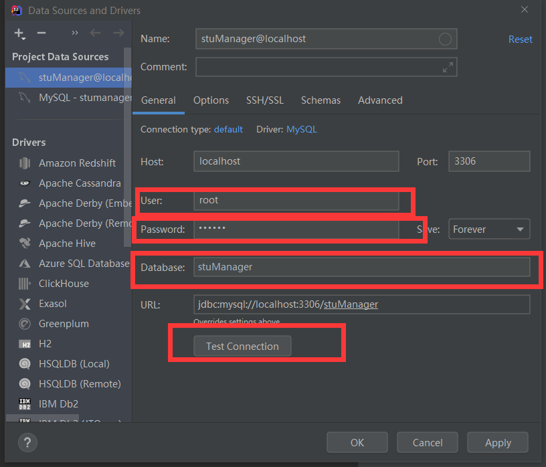The height and width of the screenshot is (467, 546).
Task: Switch to the SSH/SSL tab
Action: tap(265, 100)
